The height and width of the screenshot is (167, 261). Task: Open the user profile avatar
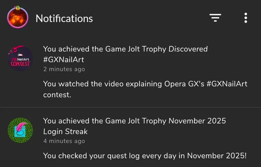pyautogui.click(x=18, y=18)
